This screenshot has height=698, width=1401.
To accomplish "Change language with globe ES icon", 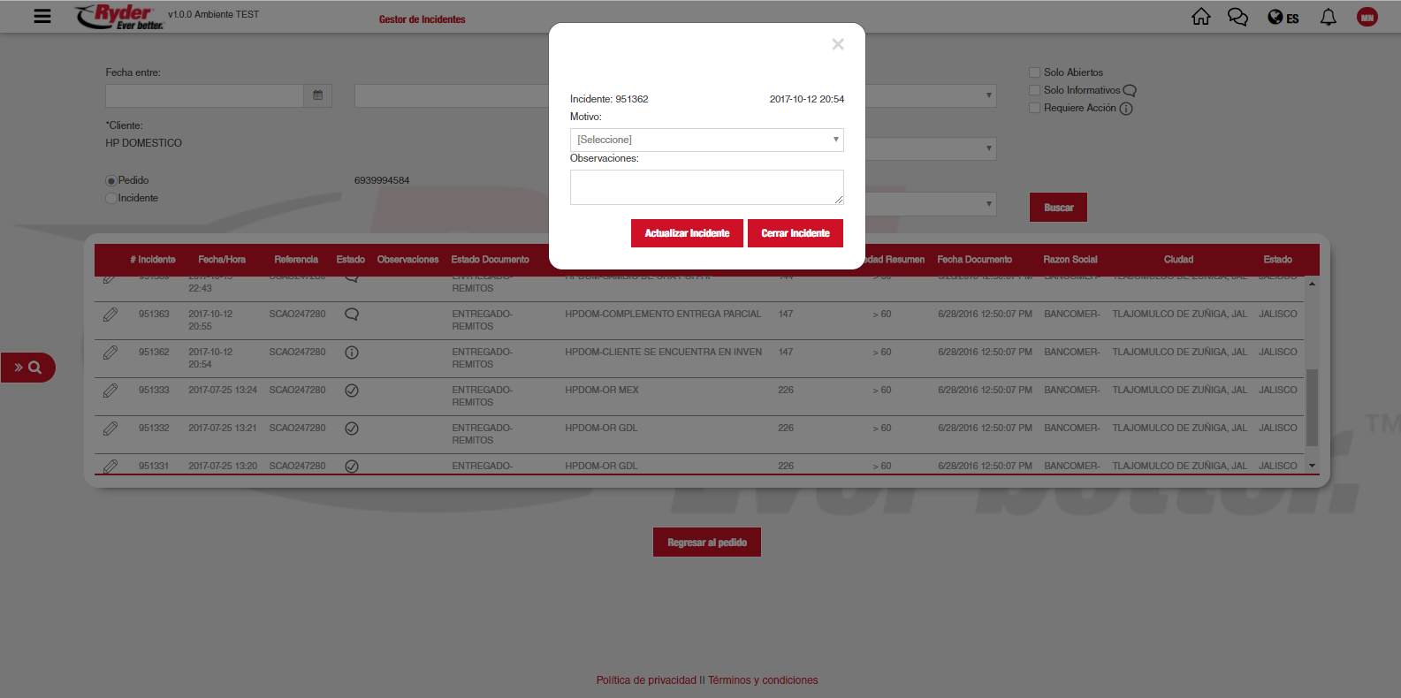I will pos(1283,17).
